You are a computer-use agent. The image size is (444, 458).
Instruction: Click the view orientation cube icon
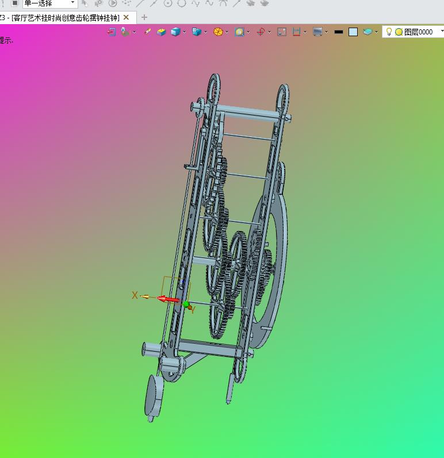(197, 32)
